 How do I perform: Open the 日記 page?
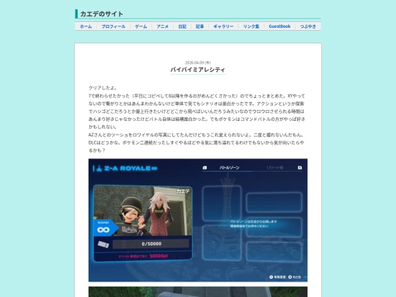[182, 26]
